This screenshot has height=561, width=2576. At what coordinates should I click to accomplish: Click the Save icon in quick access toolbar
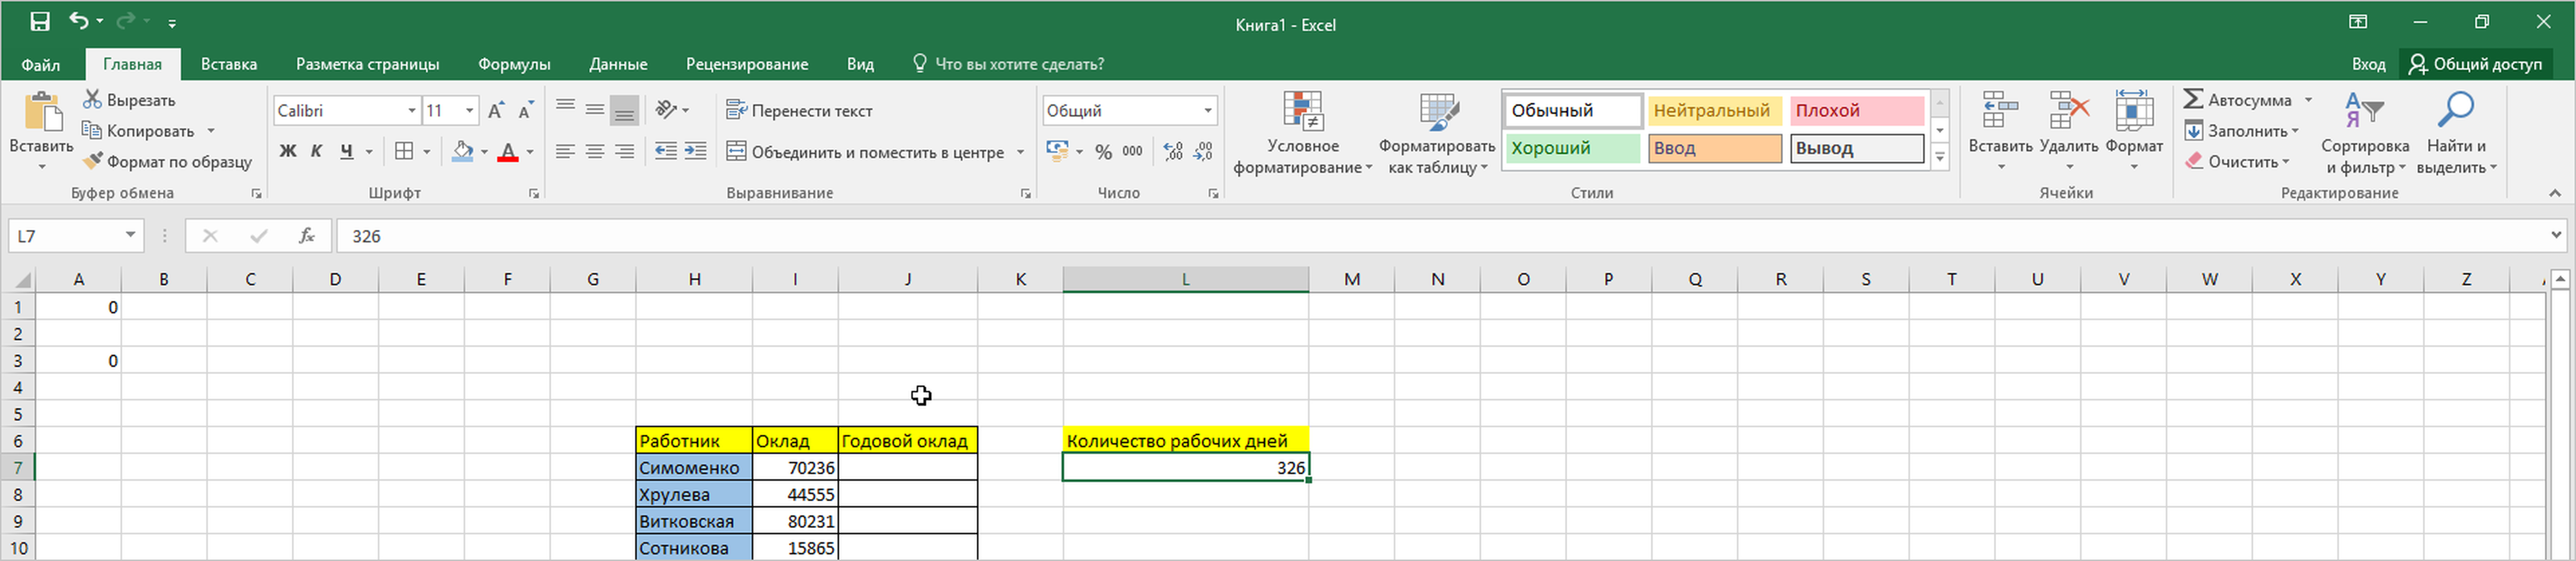40,21
